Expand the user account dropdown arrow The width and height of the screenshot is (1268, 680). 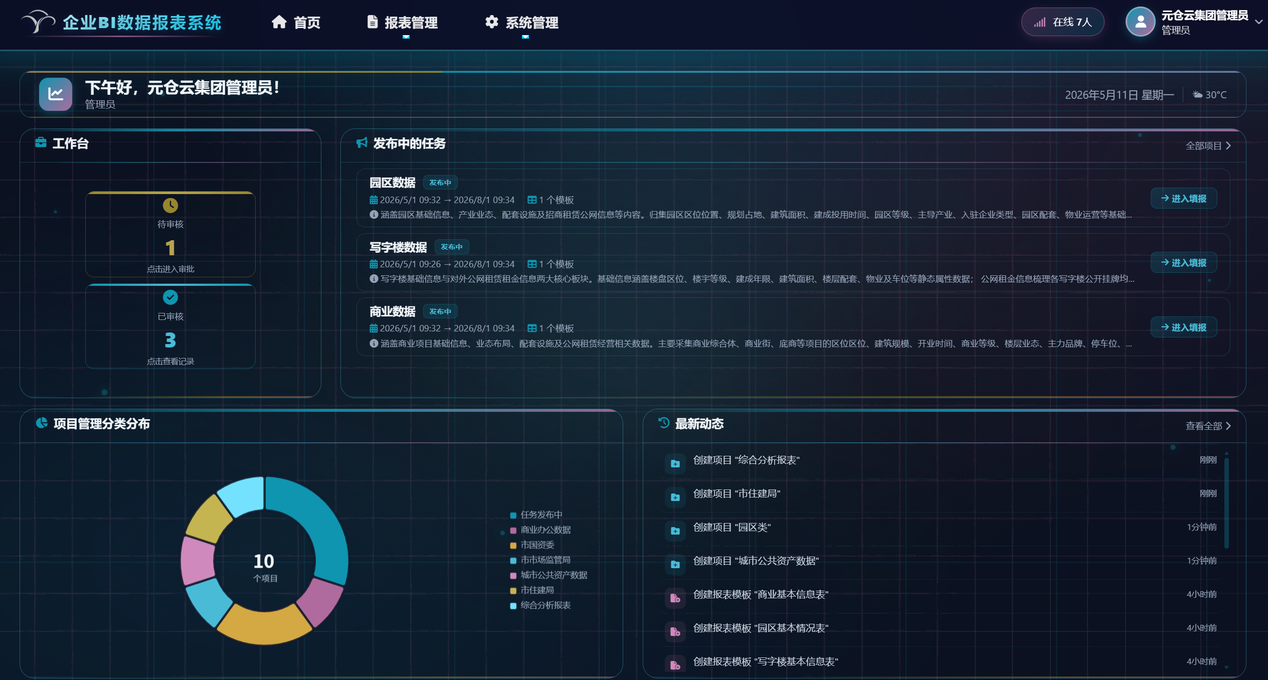[1258, 22]
